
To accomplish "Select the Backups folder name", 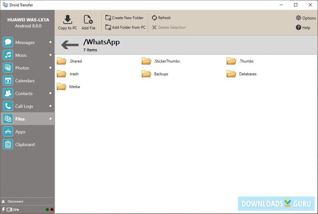I will pos(161,74).
